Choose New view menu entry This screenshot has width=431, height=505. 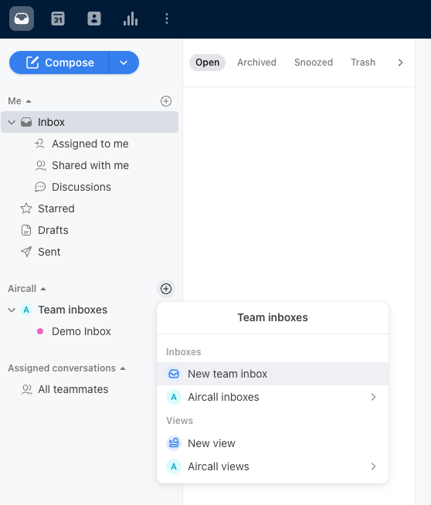[273, 443]
